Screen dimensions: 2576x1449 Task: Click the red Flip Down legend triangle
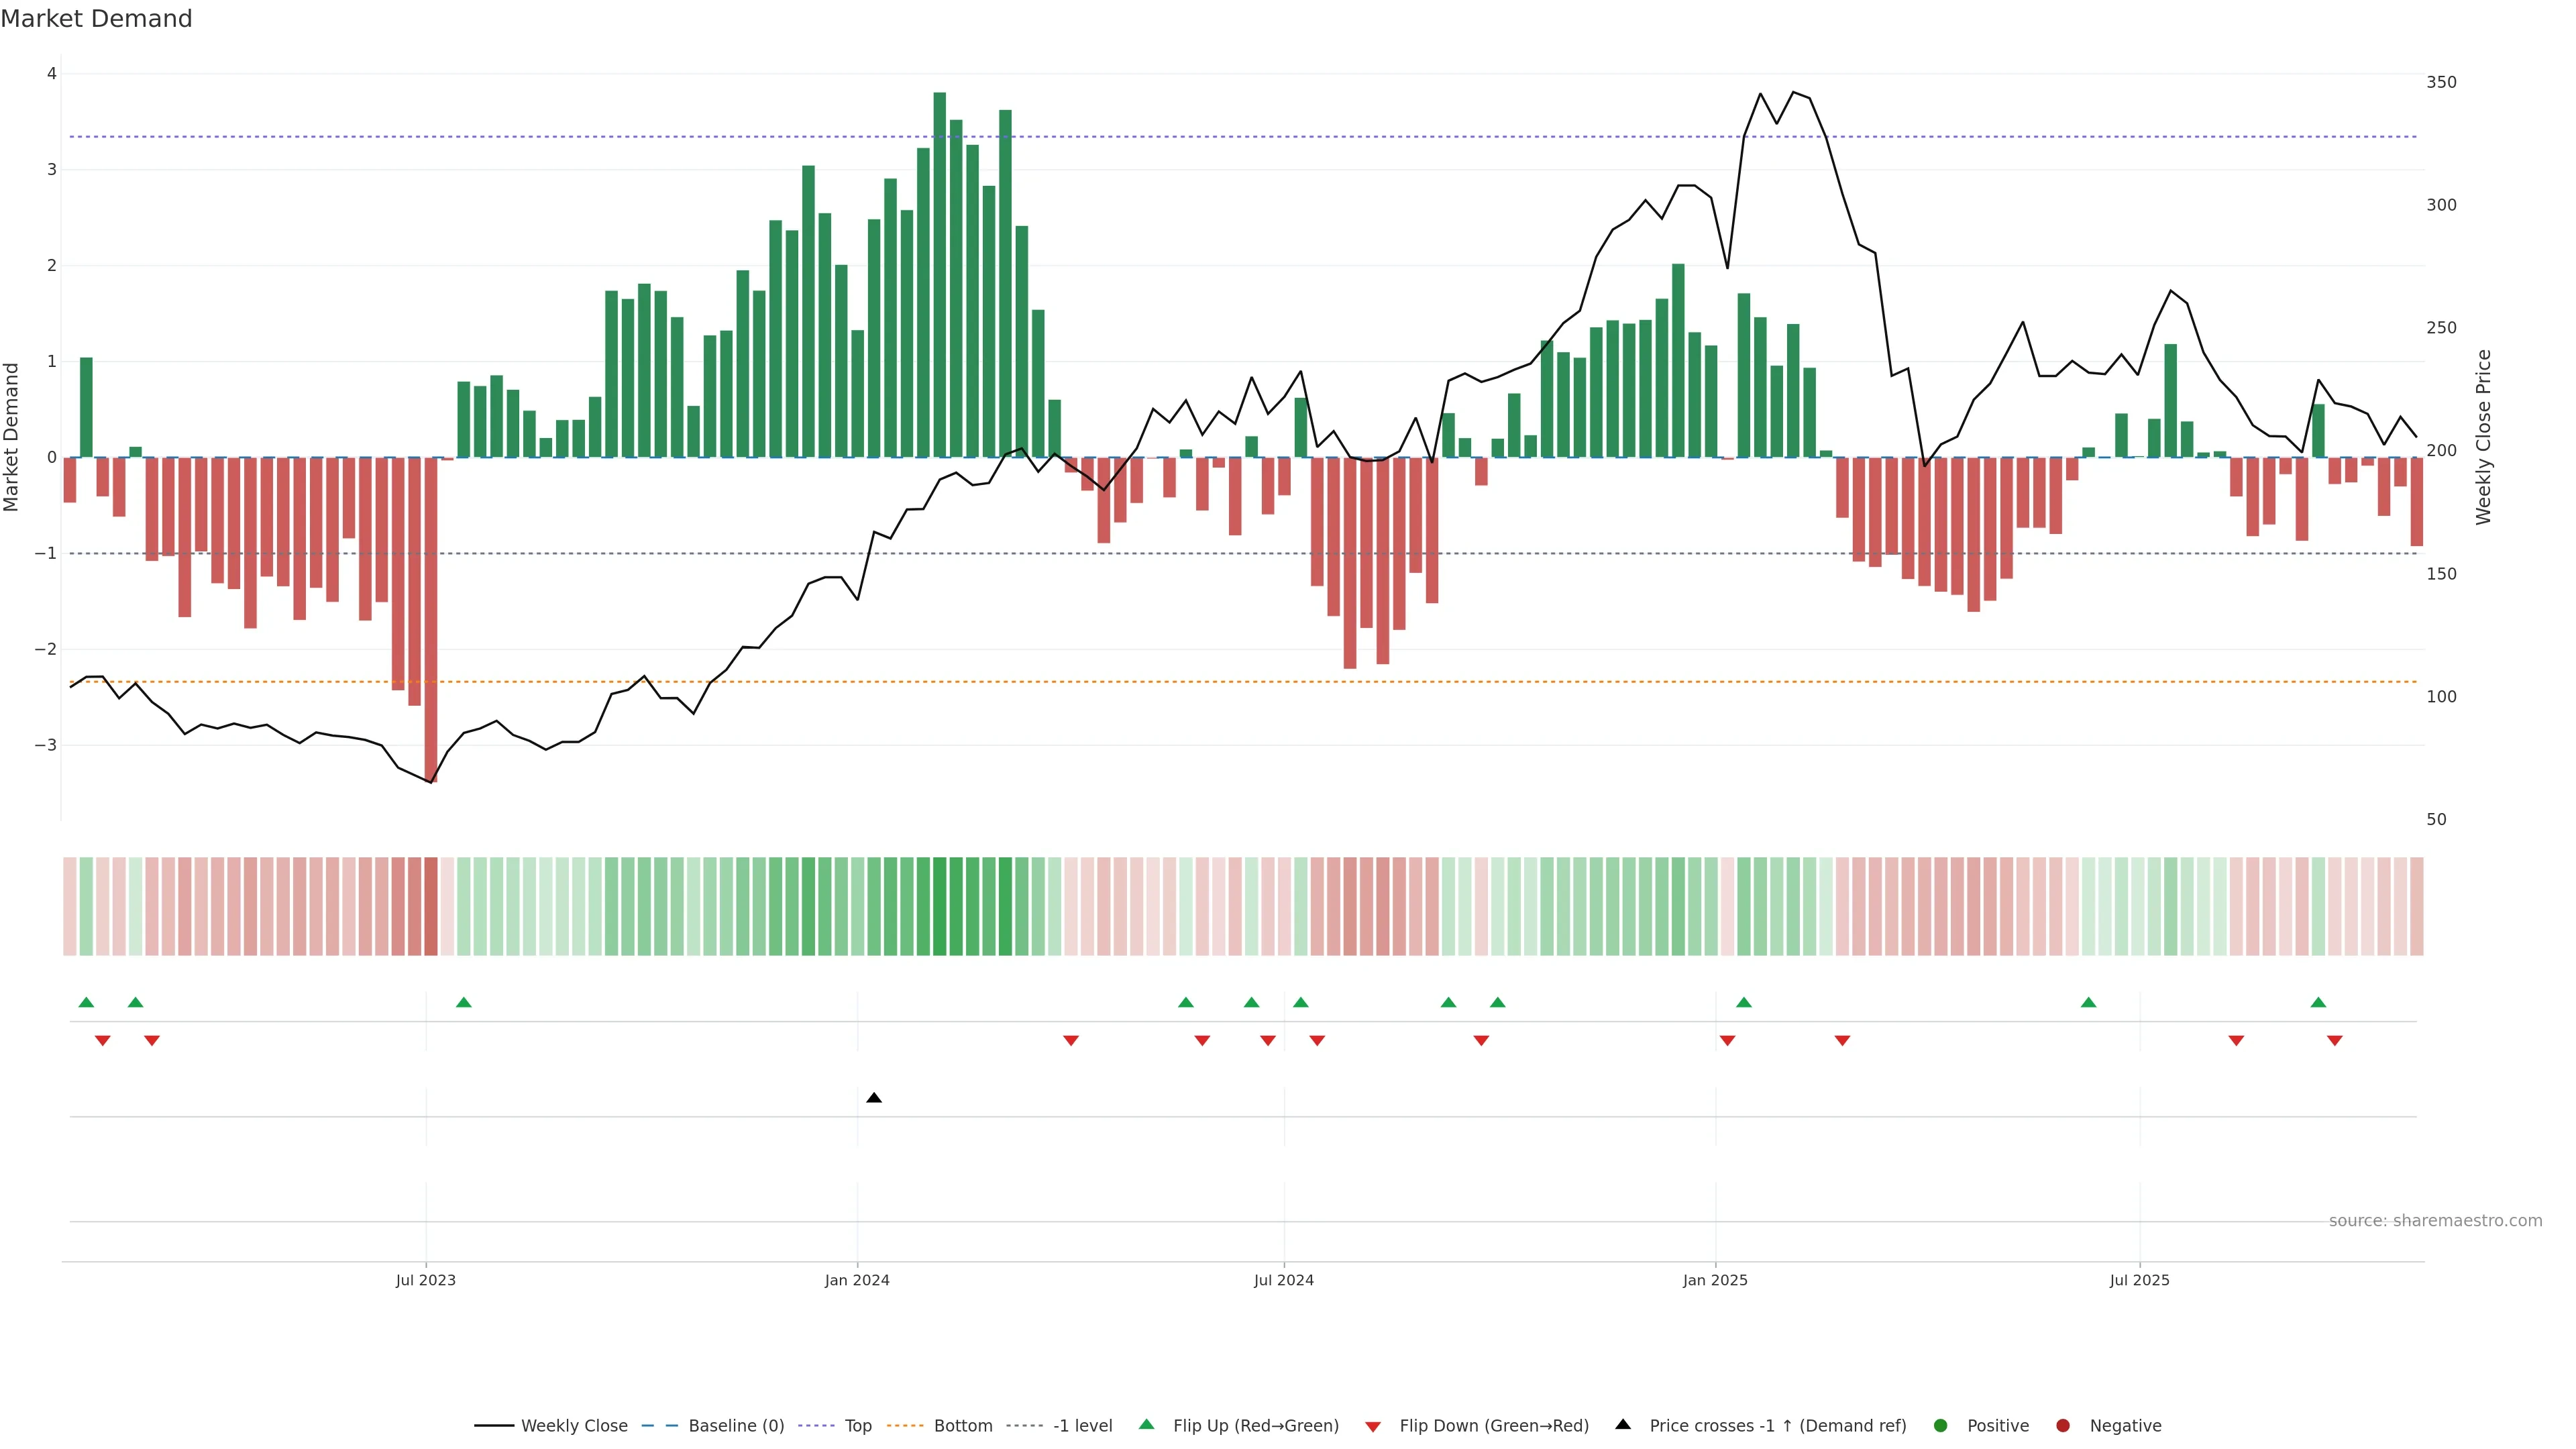click(x=1373, y=1426)
